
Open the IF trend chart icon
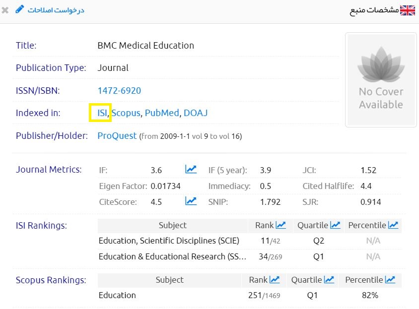pyautogui.click(x=191, y=170)
